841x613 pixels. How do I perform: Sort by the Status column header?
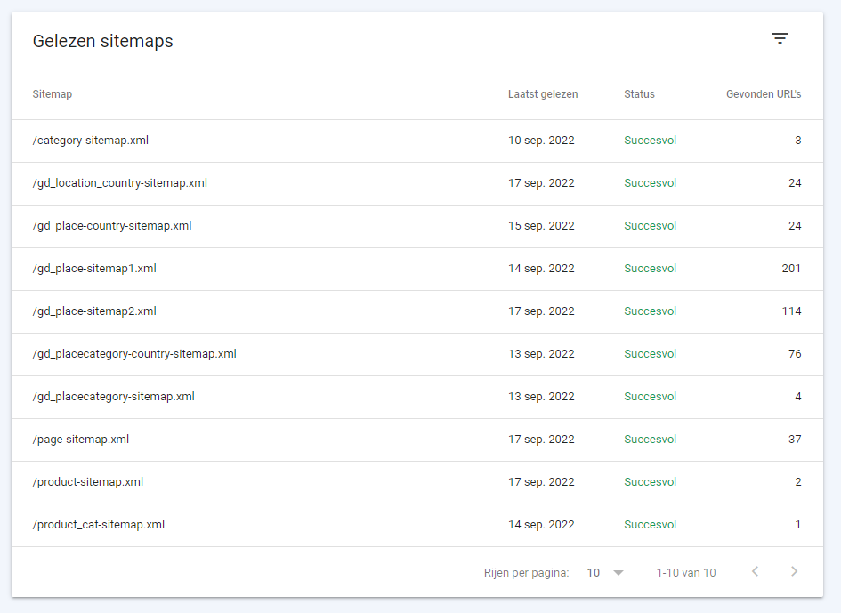click(x=639, y=93)
